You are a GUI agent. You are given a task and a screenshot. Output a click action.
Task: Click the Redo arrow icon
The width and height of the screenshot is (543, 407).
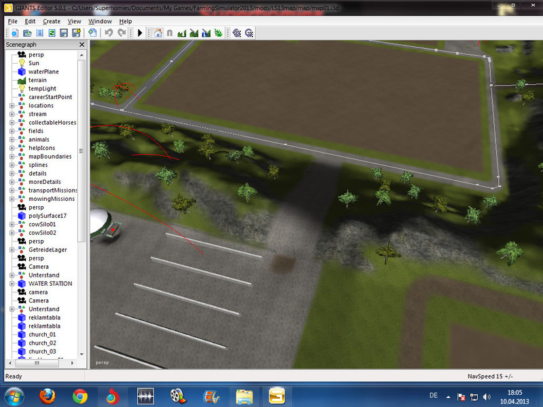121,33
